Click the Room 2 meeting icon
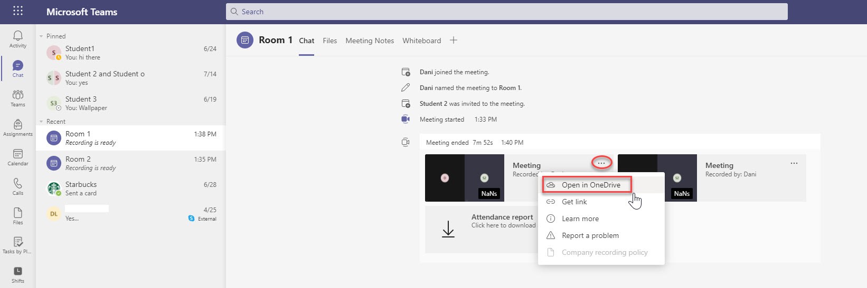The image size is (867, 288). [54, 163]
